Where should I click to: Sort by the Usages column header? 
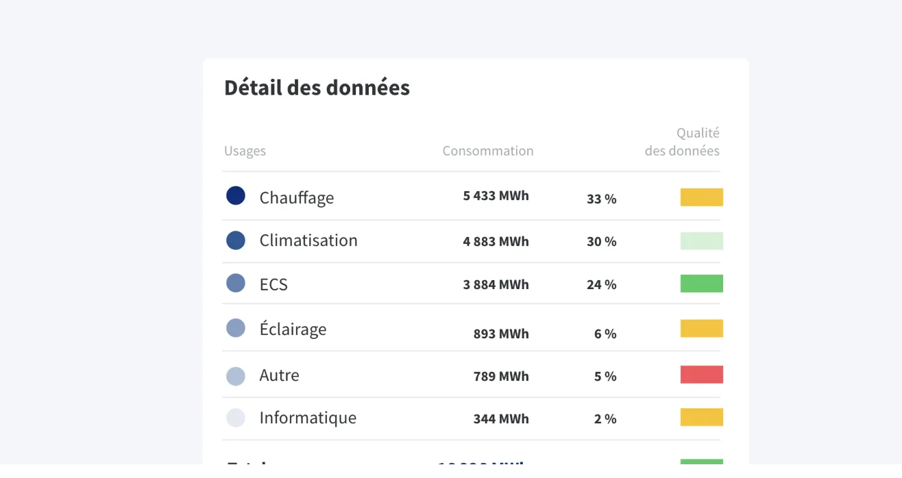click(245, 151)
